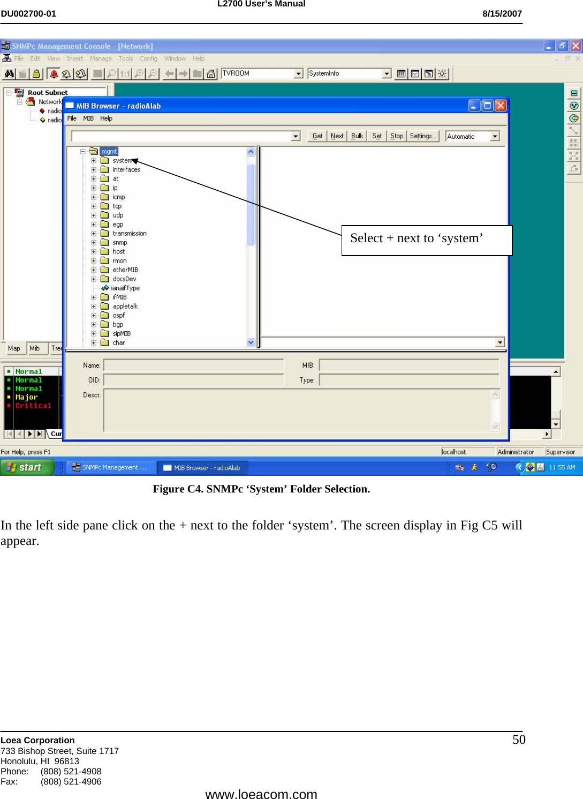Screen dimensions: 583x799
Task: Click the yellow padlock icon in toolbar
Action: click(x=36, y=74)
